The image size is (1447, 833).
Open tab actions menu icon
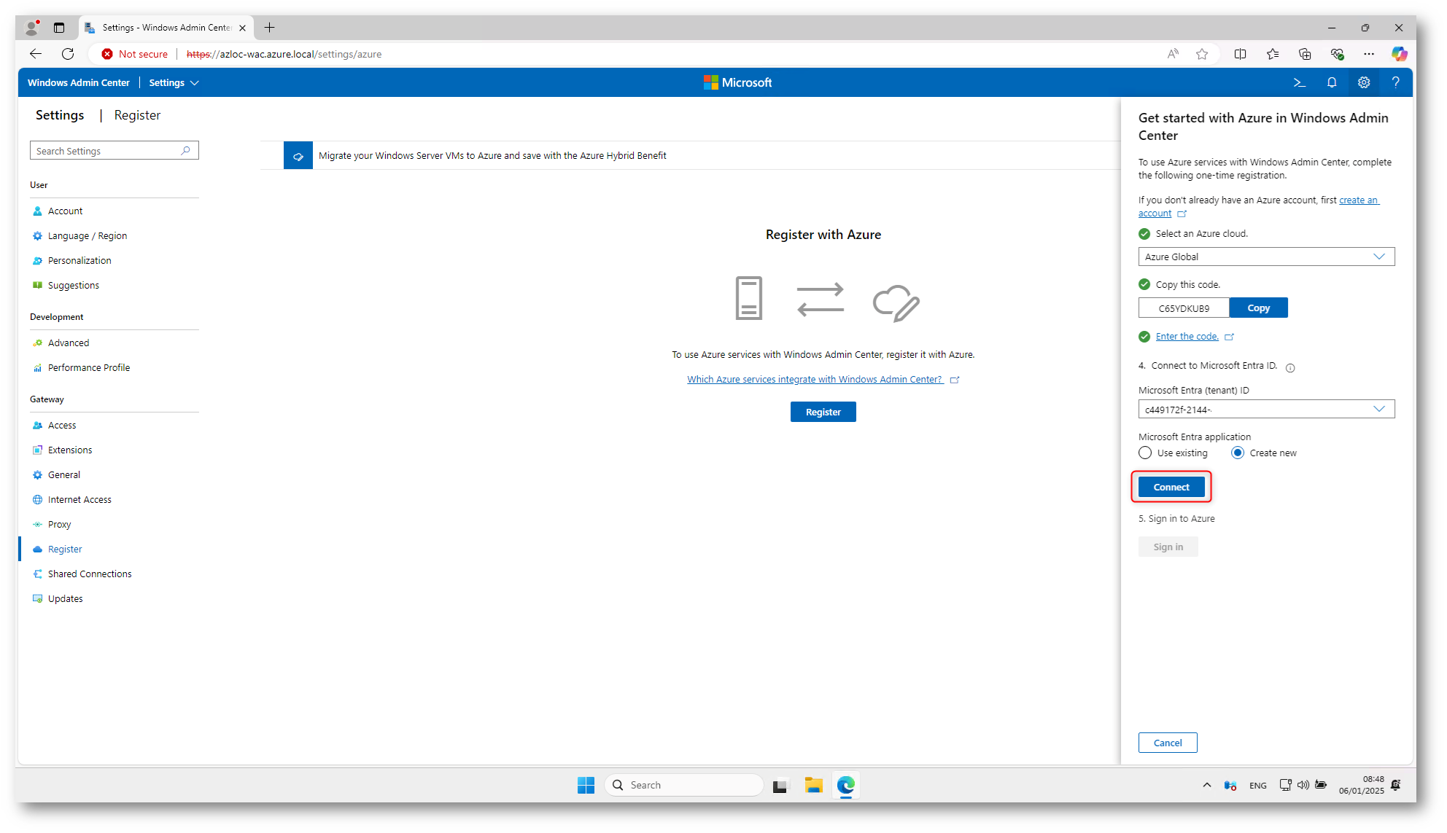[59, 28]
